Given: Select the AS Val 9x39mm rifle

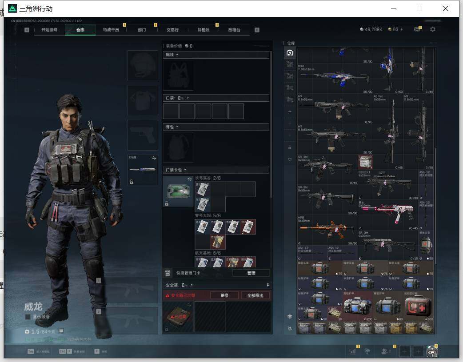Looking at the screenshot, I should point(388,131).
